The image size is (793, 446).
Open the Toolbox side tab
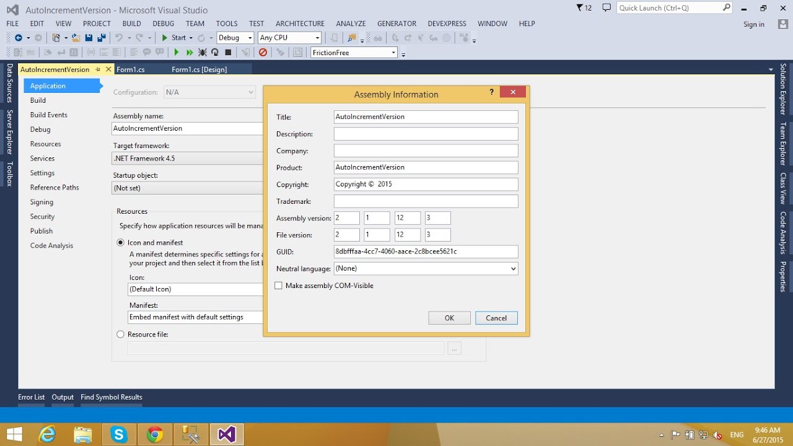coord(9,174)
